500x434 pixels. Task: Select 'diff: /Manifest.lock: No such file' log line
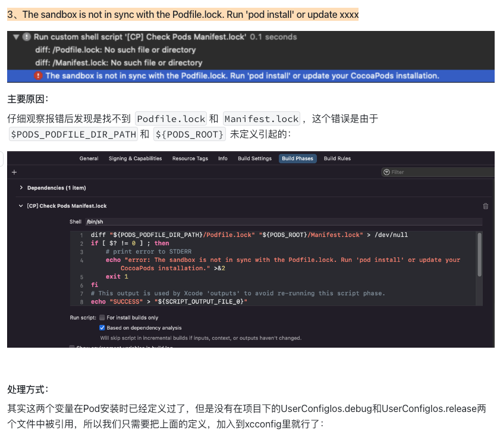(x=119, y=63)
